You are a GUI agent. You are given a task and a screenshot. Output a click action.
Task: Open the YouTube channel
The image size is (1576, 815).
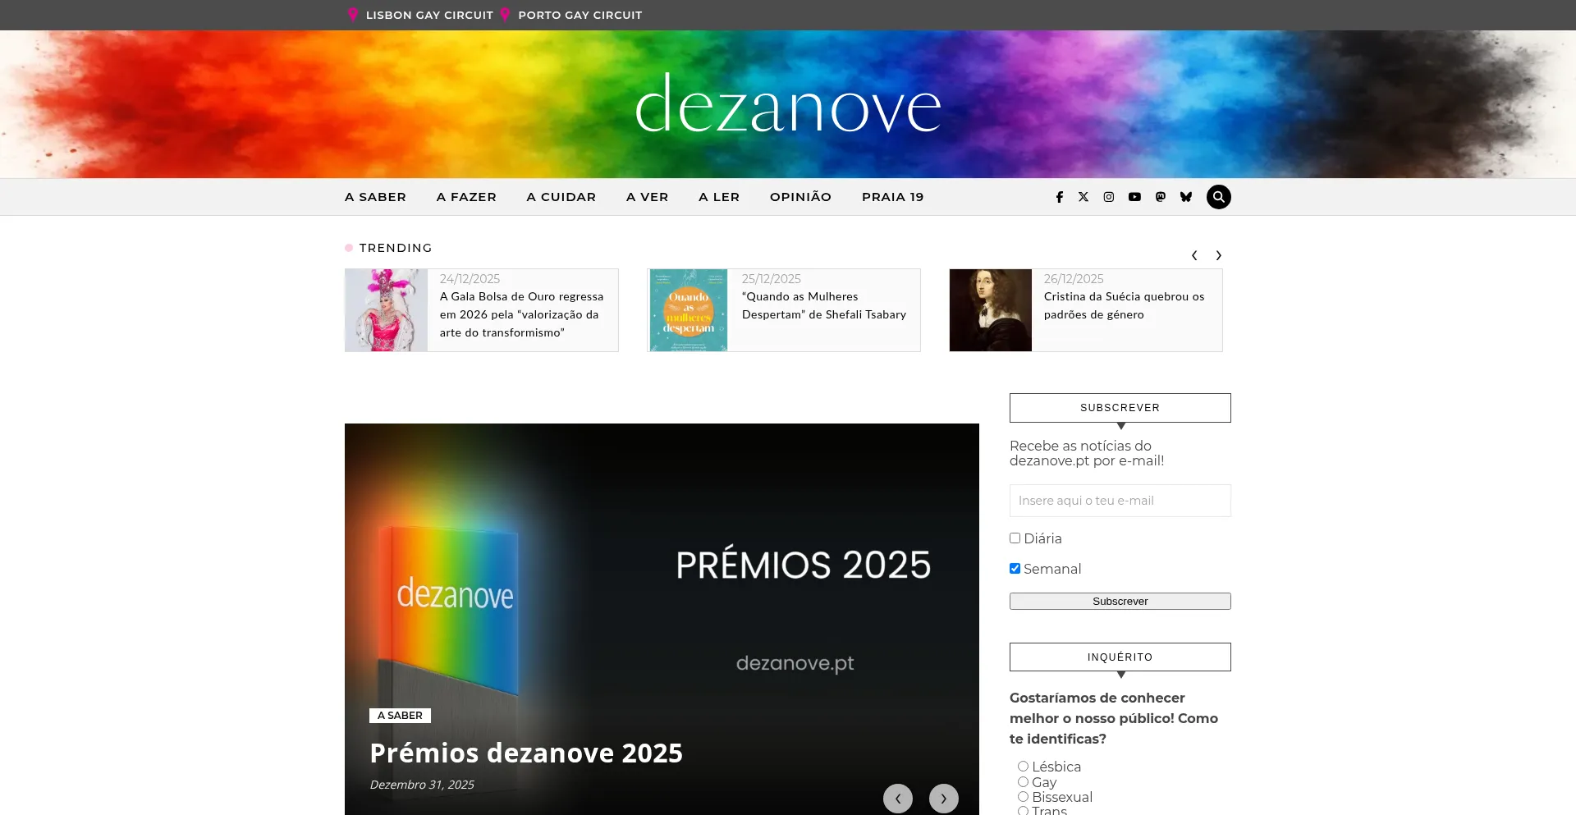pos(1134,197)
